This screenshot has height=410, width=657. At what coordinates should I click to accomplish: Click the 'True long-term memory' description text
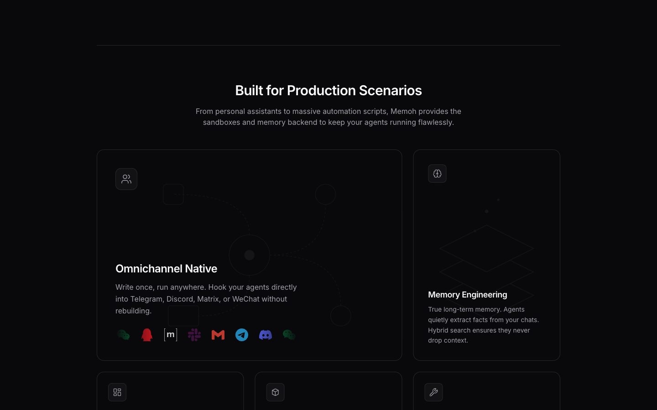coord(484,325)
